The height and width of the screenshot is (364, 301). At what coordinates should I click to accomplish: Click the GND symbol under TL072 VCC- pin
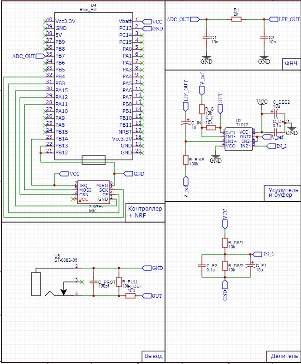[216, 159]
